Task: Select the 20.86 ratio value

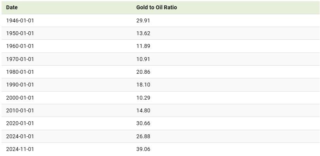Action: tap(143, 72)
